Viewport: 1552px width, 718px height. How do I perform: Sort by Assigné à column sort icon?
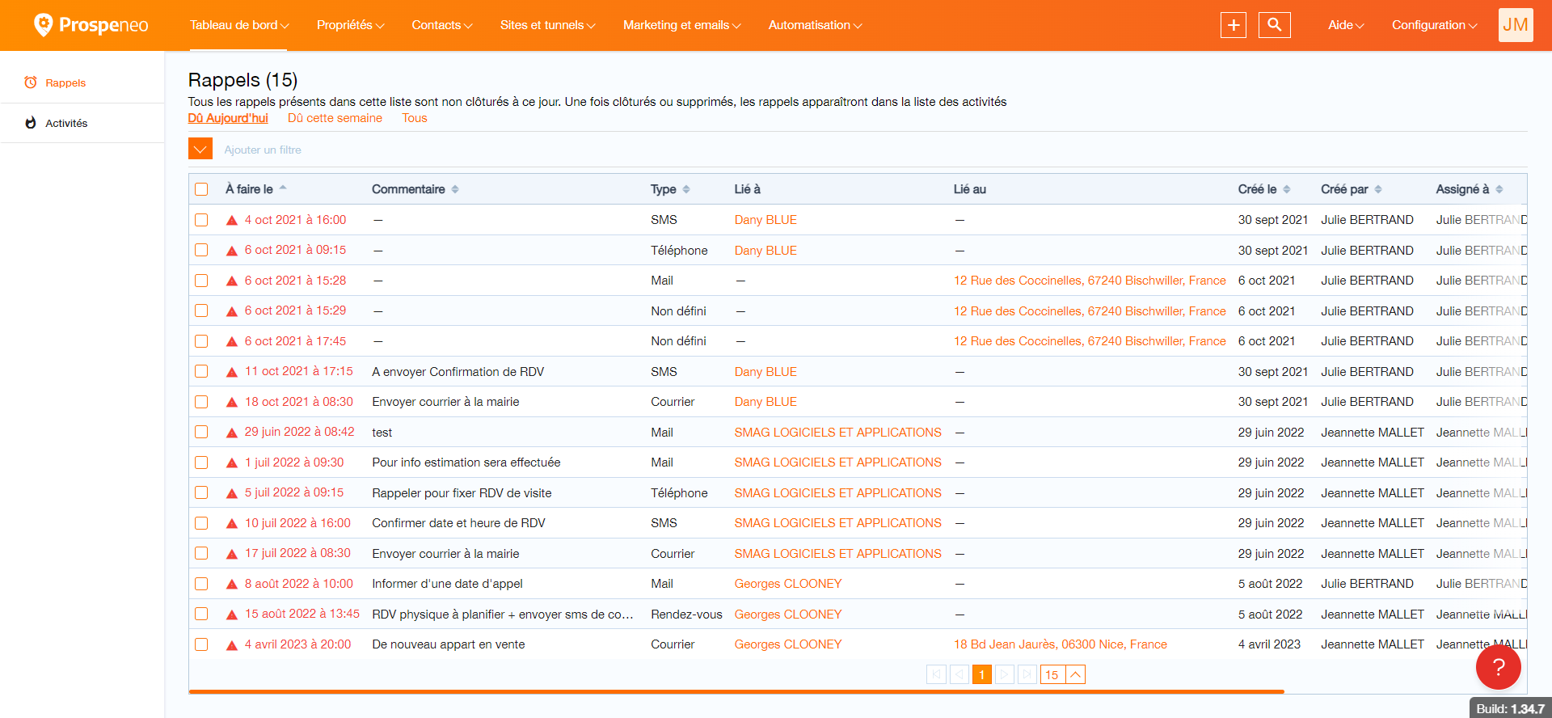[x=1499, y=189]
